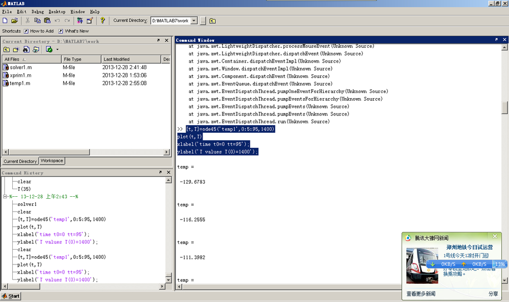This screenshot has height=302, width=509.
Task: Click the 13% indicator on speed widget
Action: coord(500,264)
